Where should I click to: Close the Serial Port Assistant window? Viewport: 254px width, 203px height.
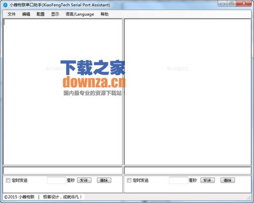[244, 4]
